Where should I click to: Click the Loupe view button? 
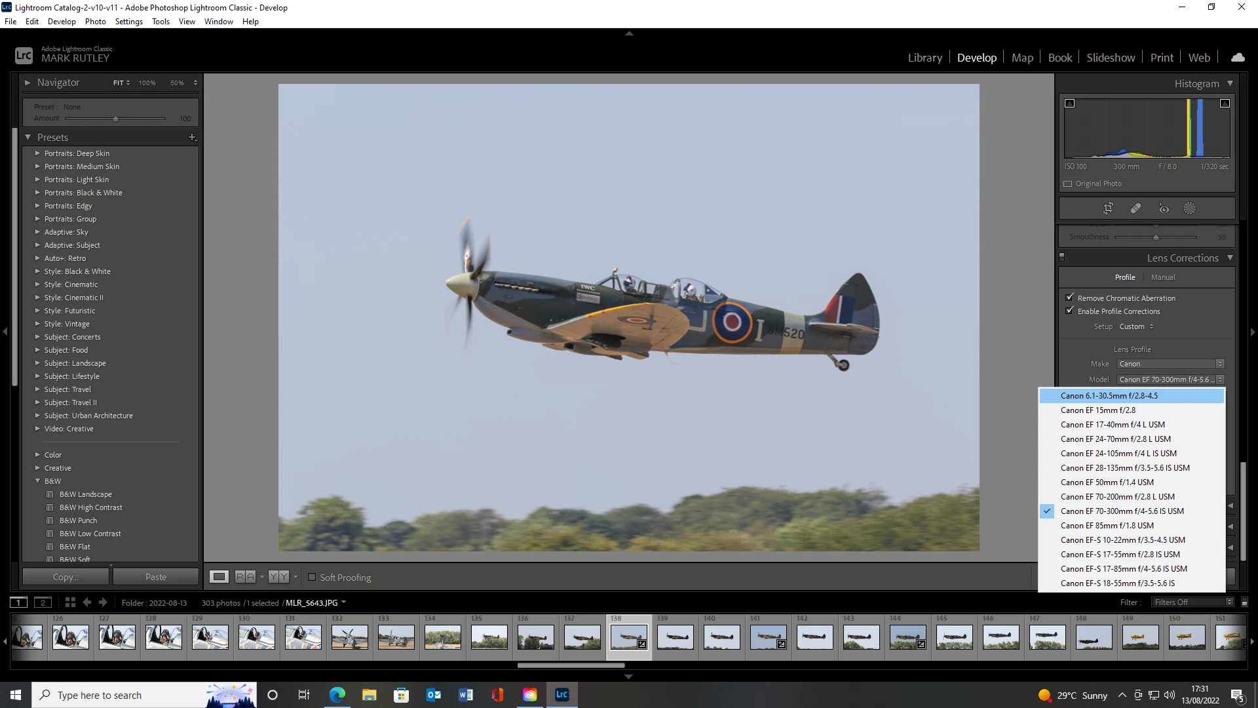pyautogui.click(x=219, y=577)
